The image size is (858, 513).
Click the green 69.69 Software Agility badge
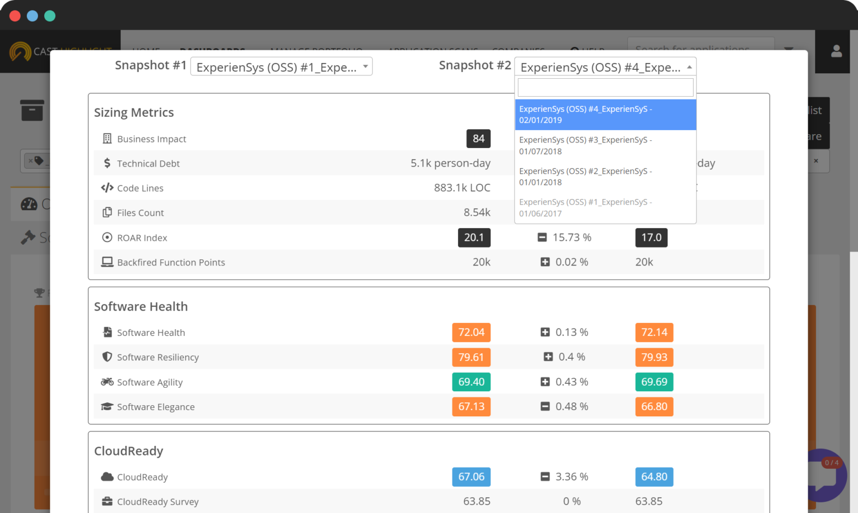coord(654,382)
